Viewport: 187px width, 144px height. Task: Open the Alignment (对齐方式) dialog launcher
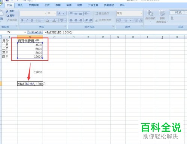click(x=113, y=26)
